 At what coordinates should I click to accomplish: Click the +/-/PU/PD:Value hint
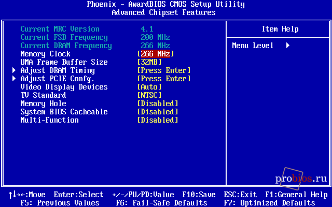(143, 195)
